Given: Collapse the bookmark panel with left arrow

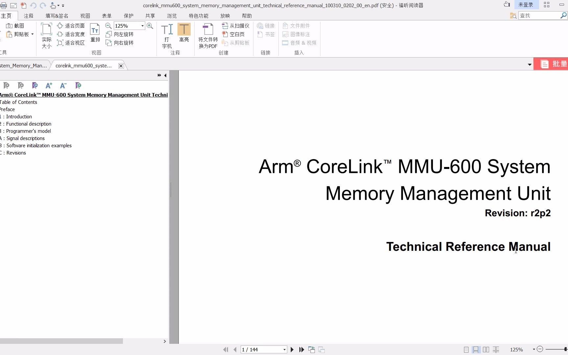Looking at the screenshot, I should point(165,75).
